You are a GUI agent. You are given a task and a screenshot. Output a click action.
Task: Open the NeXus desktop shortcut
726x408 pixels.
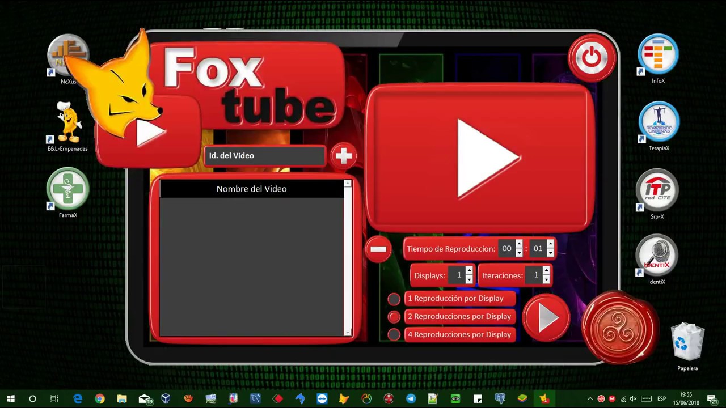pyautogui.click(x=68, y=59)
